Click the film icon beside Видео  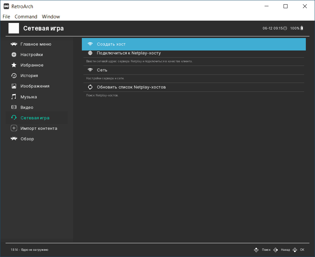14,107
